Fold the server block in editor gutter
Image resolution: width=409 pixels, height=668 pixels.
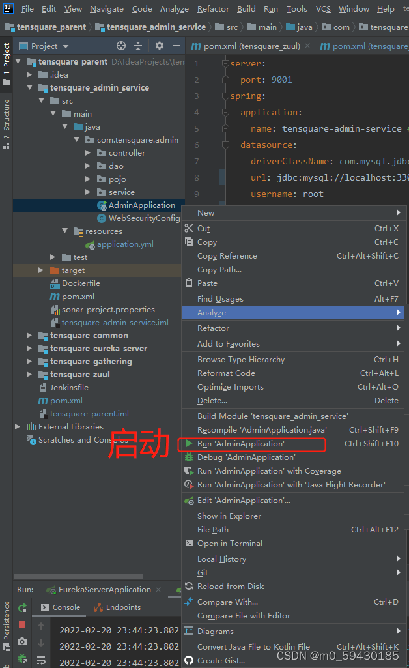[x=225, y=63]
